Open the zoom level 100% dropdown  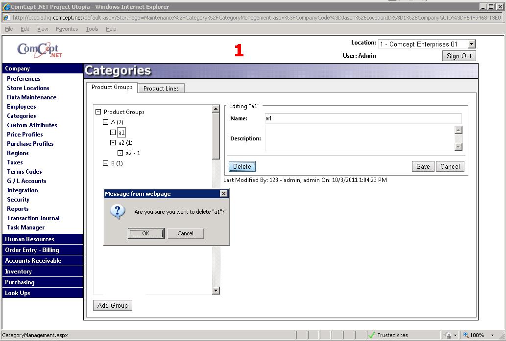click(x=493, y=335)
